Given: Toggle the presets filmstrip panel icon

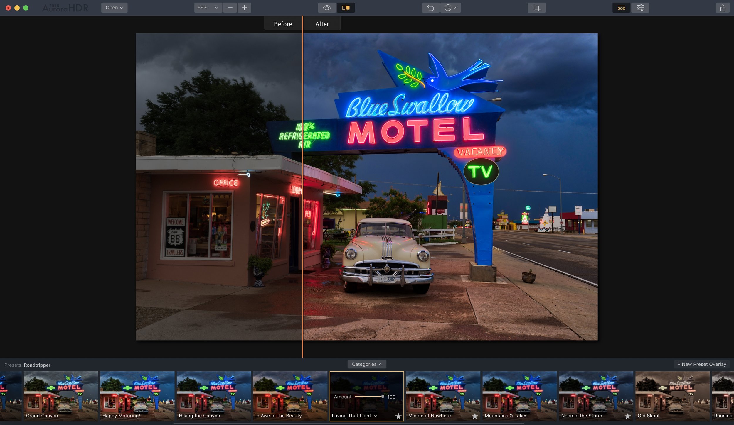Looking at the screenshot, I should [x=621, y=8].
